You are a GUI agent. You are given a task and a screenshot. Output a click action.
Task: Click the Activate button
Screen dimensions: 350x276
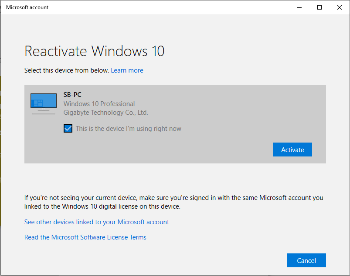[292, 150]
